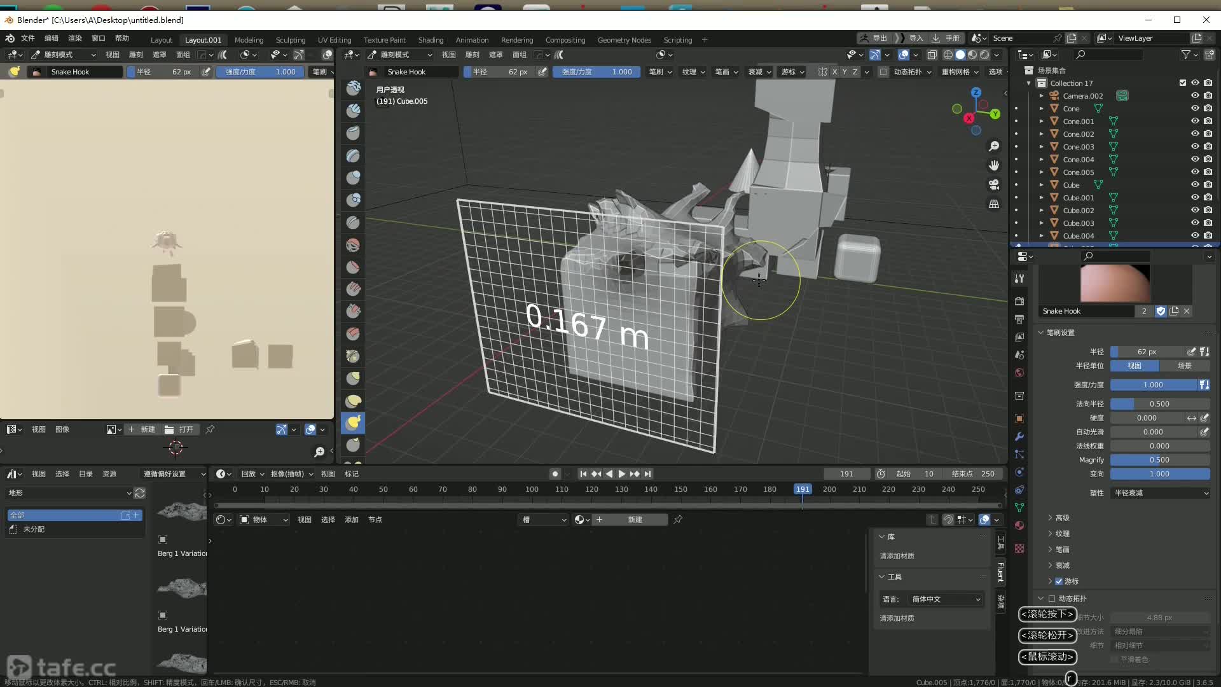The image size is (1221, 687).
Task: Click the 导出 export button
Action: coord(874,38)
